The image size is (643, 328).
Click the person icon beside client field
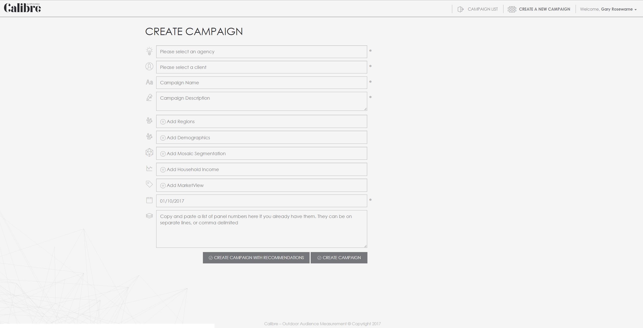[x=149, y=67]
